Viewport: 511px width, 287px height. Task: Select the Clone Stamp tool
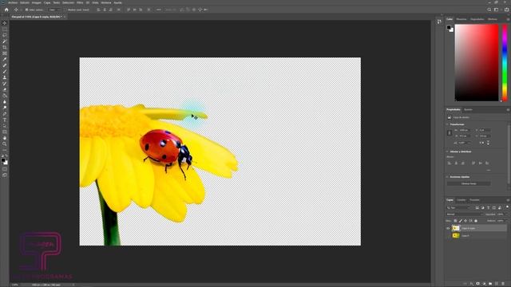5,77
